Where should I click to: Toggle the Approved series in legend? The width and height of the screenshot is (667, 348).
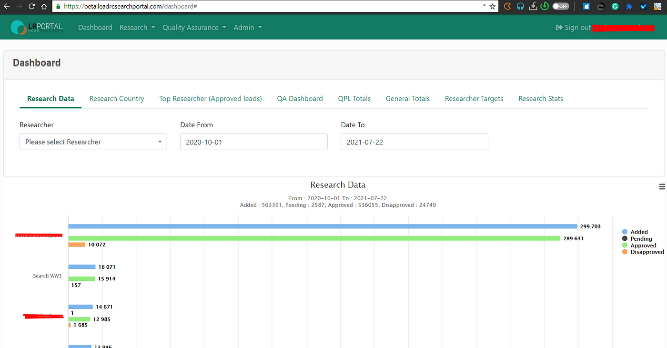639,246
